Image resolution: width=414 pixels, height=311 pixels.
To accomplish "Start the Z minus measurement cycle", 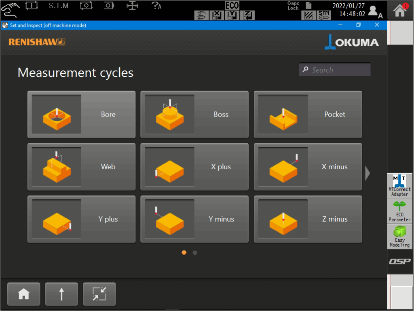I will (x=308, y=219).
